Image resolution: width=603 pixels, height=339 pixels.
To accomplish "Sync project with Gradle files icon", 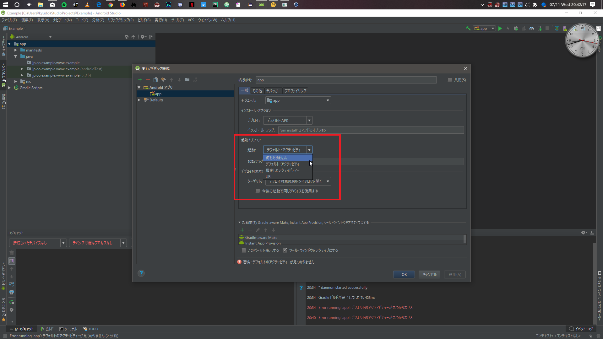I will (557, 28).
